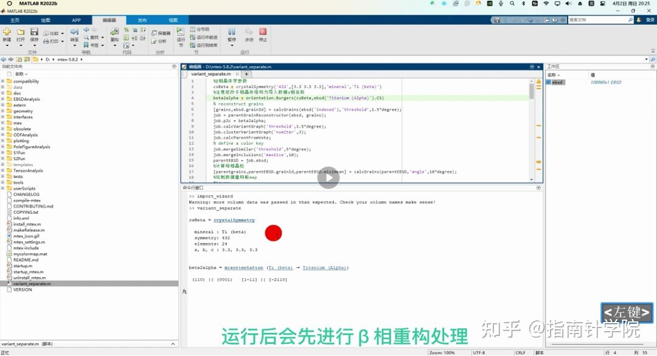Click the Compare (比较) icon
Viewport: 657px width, 356px height.
pos(52,33)
